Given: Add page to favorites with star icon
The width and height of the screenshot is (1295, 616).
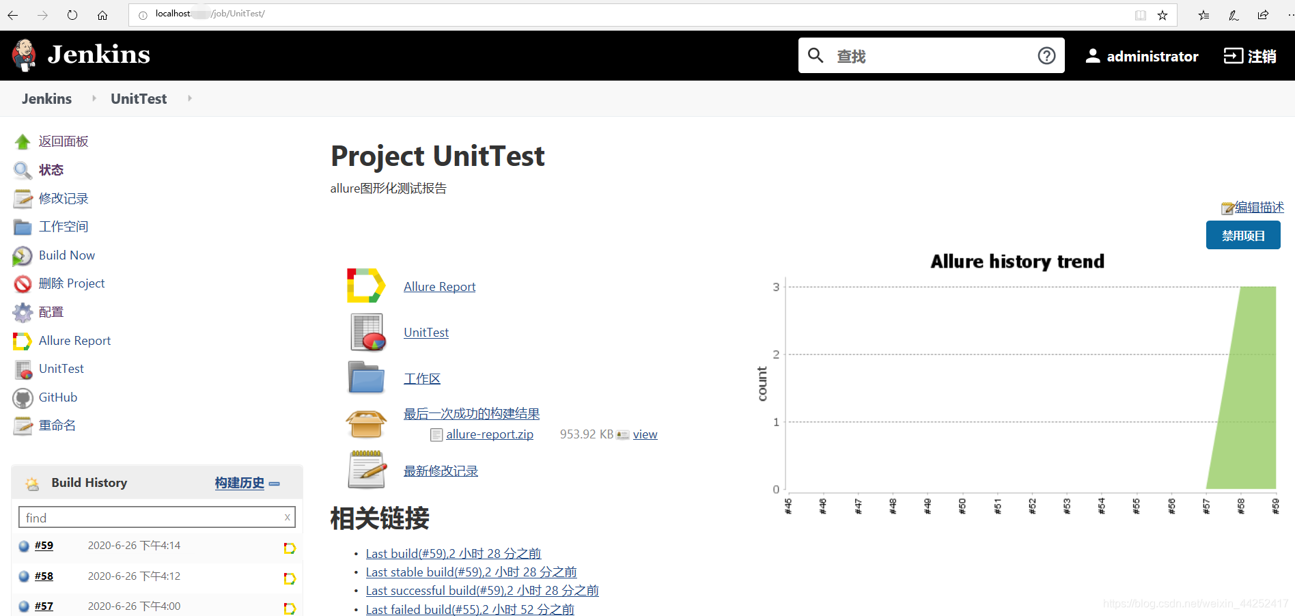Looking at the screenshot, I should (x=1162, y=15).
